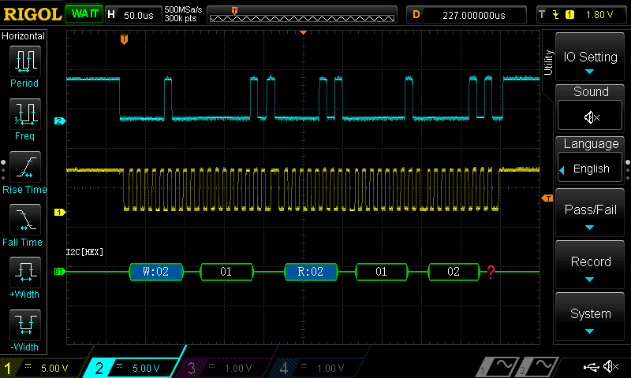Click the small center time reference triangle

coord(303,32)
